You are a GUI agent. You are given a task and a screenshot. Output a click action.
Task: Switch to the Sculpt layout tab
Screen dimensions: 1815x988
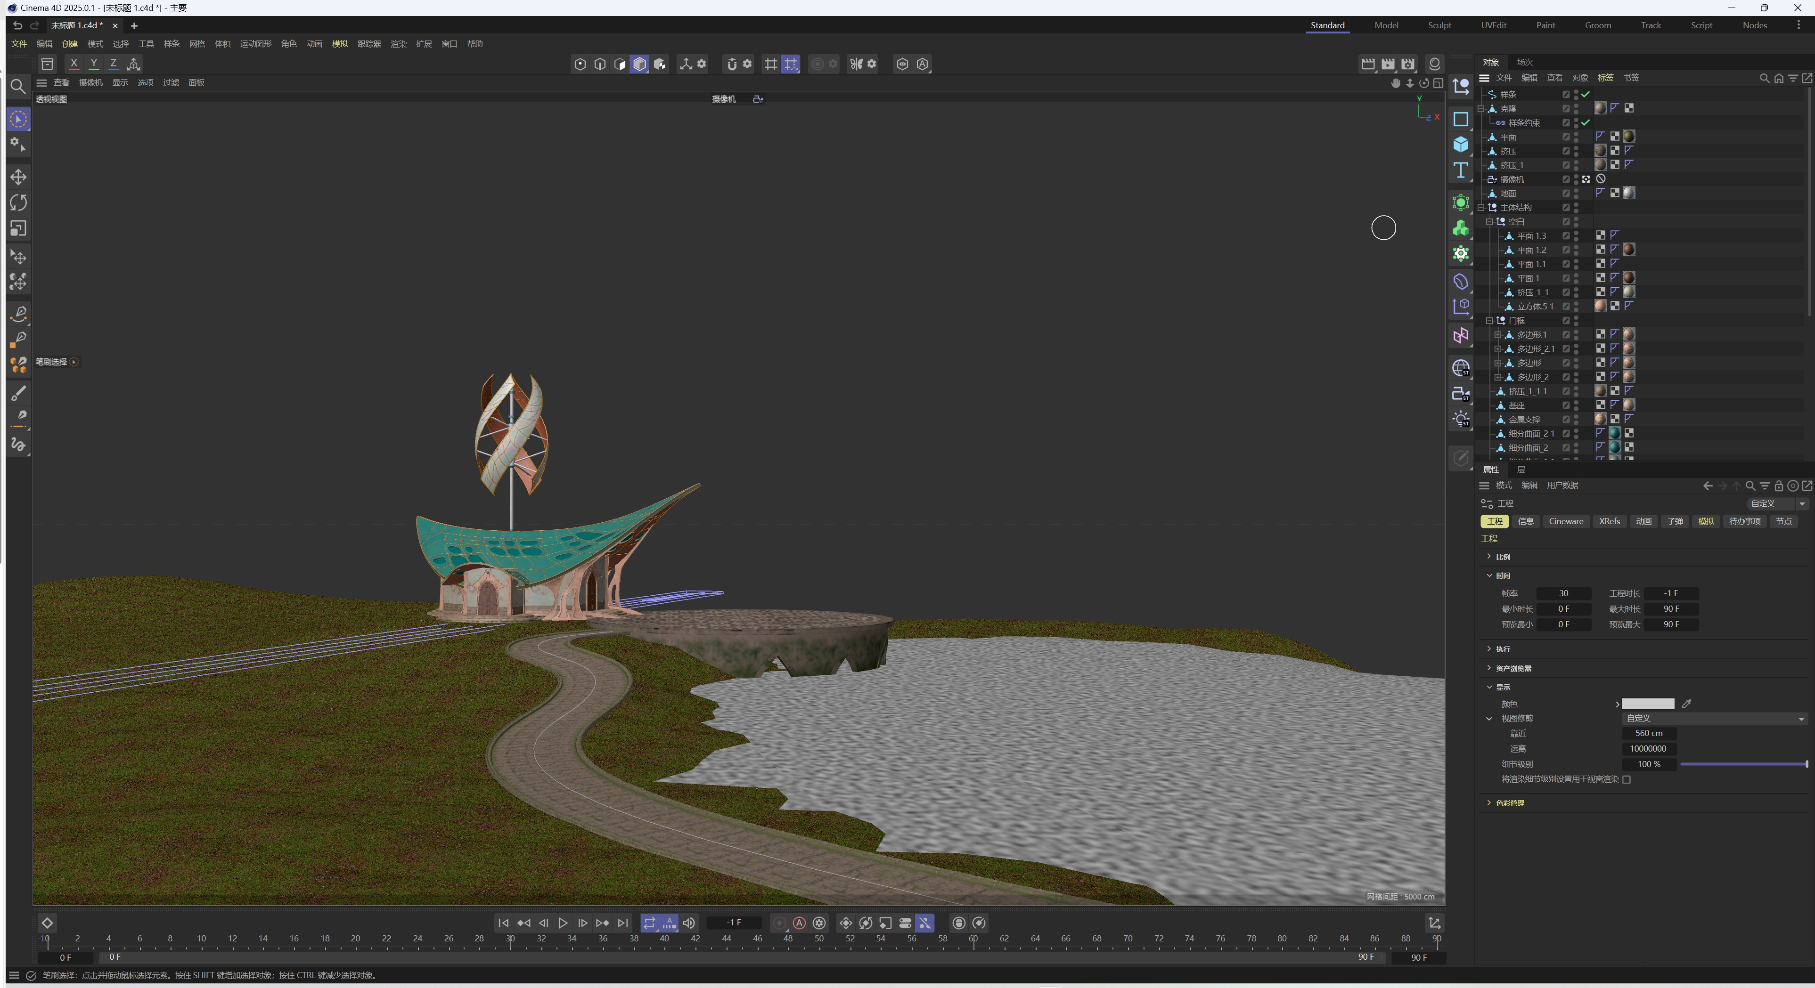click(1439, 25)
